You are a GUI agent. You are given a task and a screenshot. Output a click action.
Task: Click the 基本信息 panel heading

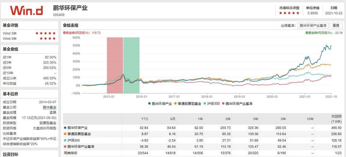[x=10, y=94]
